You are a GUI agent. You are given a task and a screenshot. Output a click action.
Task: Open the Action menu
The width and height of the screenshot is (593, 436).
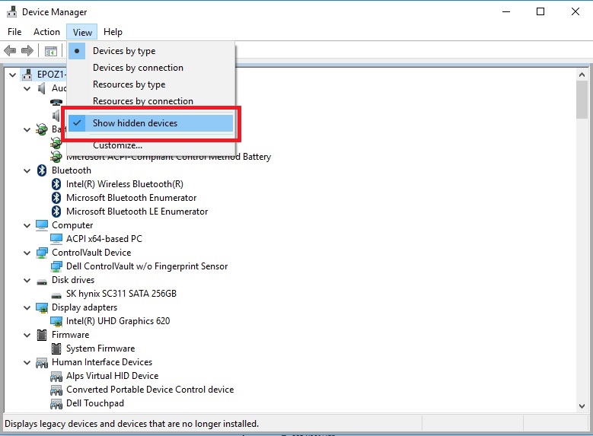(x=46, y=32)
